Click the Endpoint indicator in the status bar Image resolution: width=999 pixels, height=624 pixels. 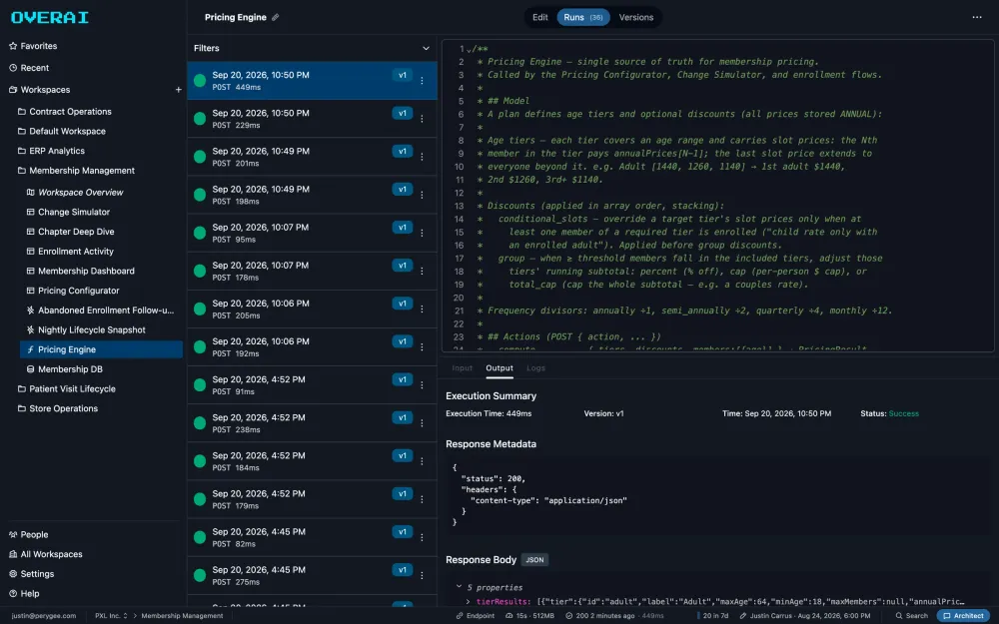click(x=476, y=616)
